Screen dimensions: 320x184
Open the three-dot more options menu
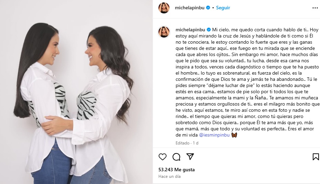315,8
